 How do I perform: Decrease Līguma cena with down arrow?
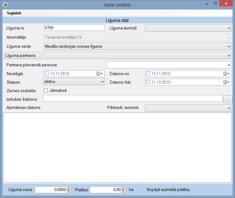[69, 191]
